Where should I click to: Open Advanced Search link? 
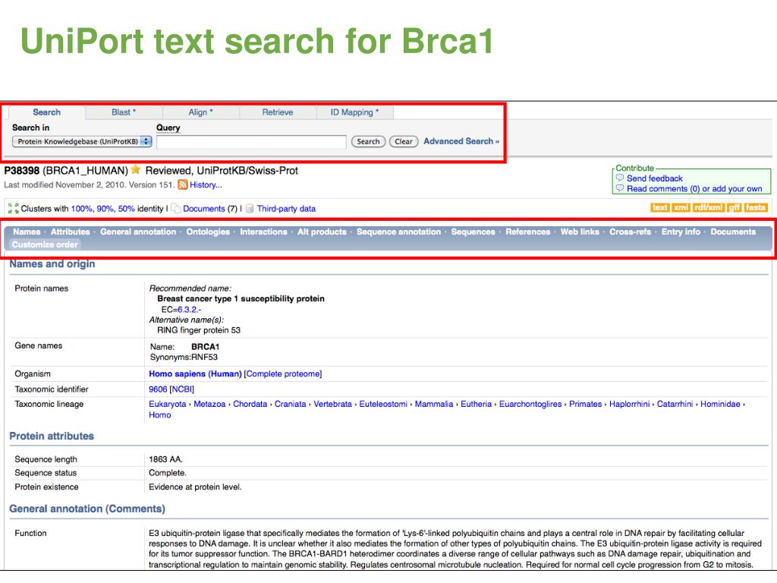[x=461, y=141]
